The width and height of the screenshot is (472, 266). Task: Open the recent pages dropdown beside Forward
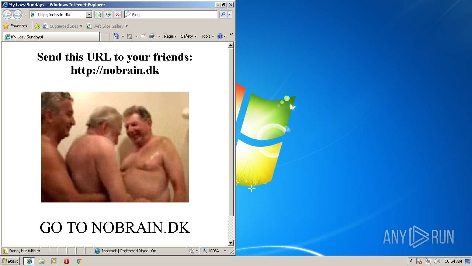point(25,15)
